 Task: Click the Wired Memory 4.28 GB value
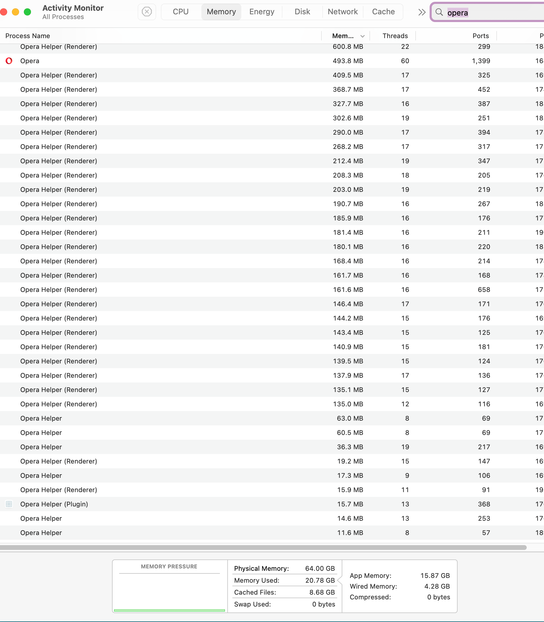pos(437,586)
